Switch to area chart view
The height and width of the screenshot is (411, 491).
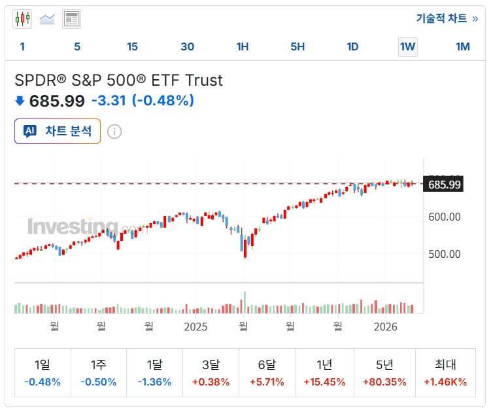[x=47, y=19]
